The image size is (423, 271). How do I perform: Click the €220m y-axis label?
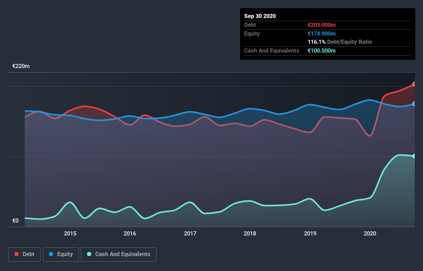click(x=21, y=66)
